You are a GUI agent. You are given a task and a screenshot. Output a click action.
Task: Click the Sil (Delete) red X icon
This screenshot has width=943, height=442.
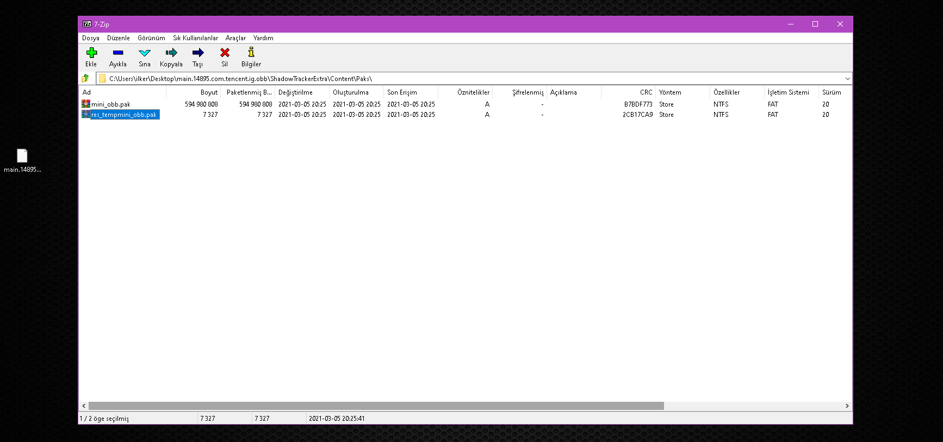[225, 53]
